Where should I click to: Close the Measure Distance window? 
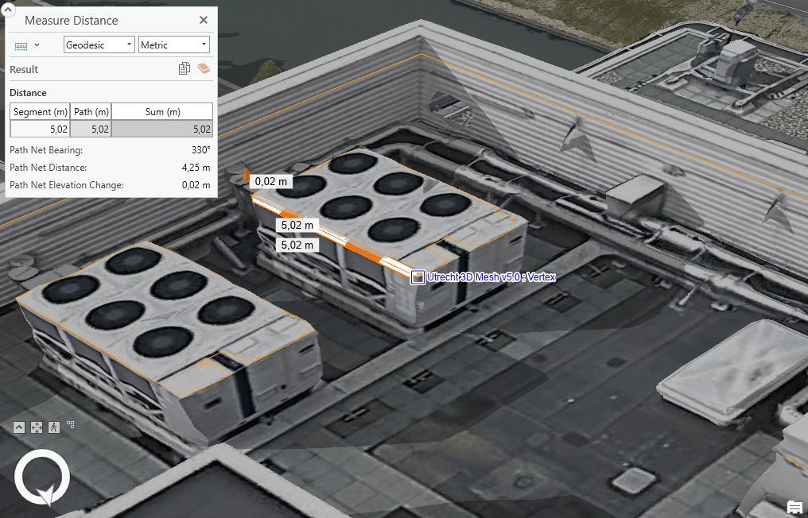[x=204, y=20]
